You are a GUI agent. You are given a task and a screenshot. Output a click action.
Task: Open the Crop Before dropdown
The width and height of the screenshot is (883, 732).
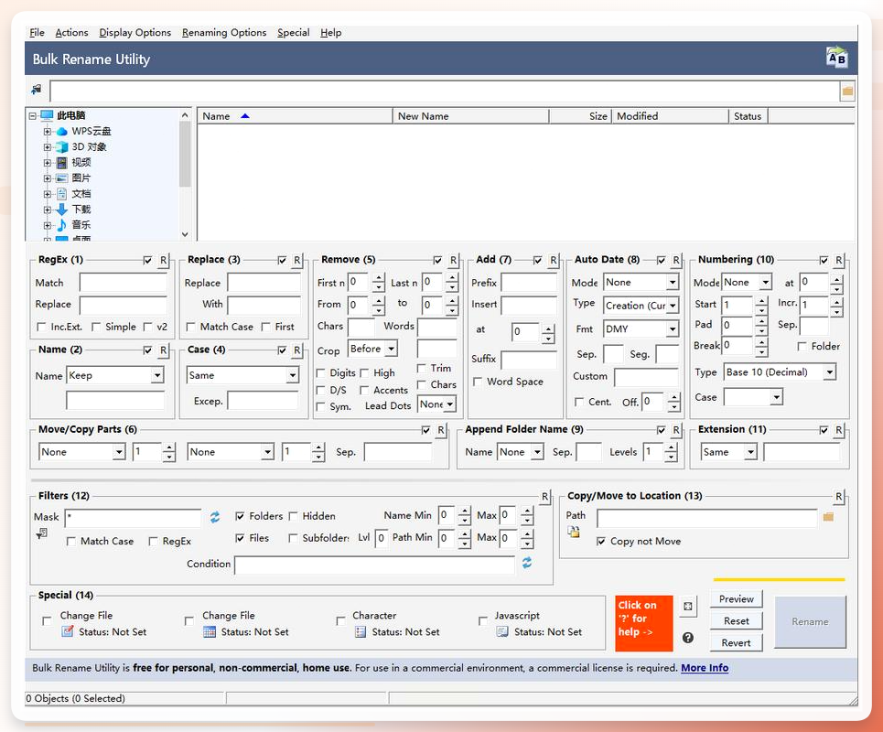pyautogui.click(x=392, y=349)
